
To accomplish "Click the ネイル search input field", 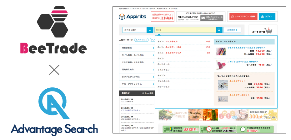I will [x=185, y=30].
